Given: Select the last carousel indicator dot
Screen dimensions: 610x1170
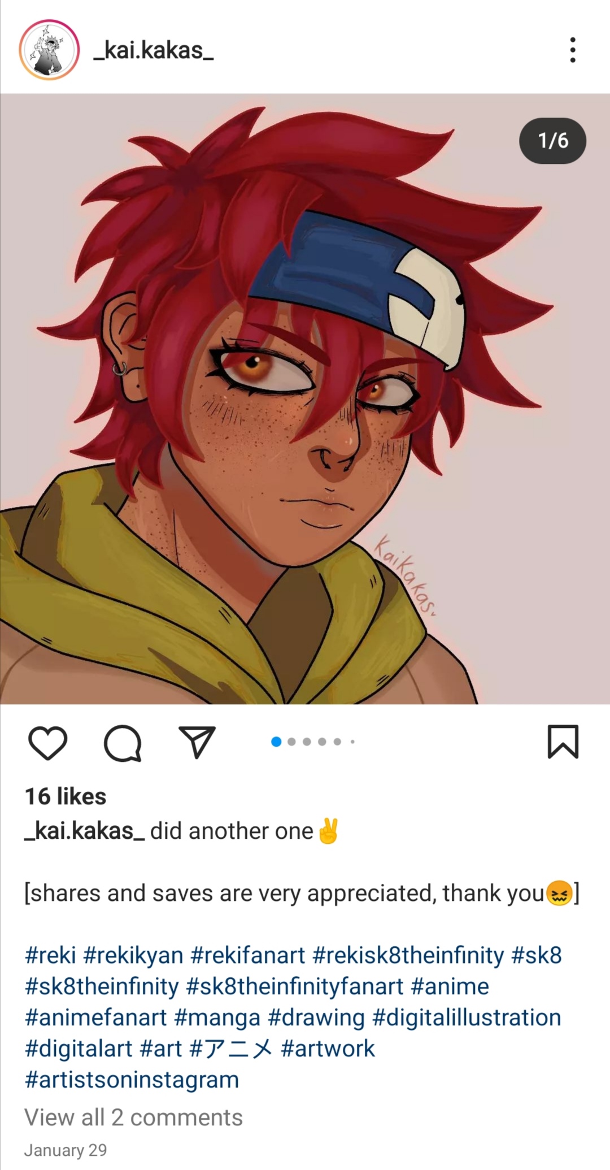Looking at the screenshot, I should 352,742.
